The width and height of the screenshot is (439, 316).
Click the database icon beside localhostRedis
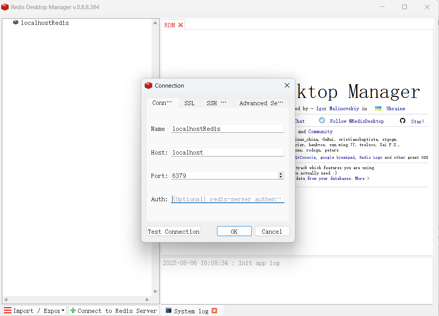(x=16, y=22)
